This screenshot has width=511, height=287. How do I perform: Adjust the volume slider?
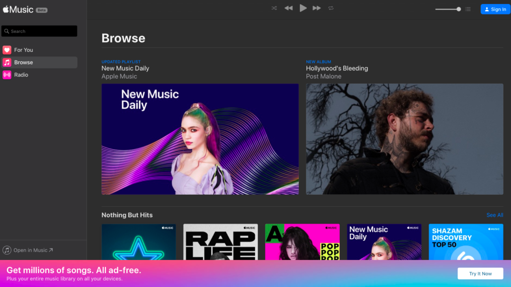(448, 9)
